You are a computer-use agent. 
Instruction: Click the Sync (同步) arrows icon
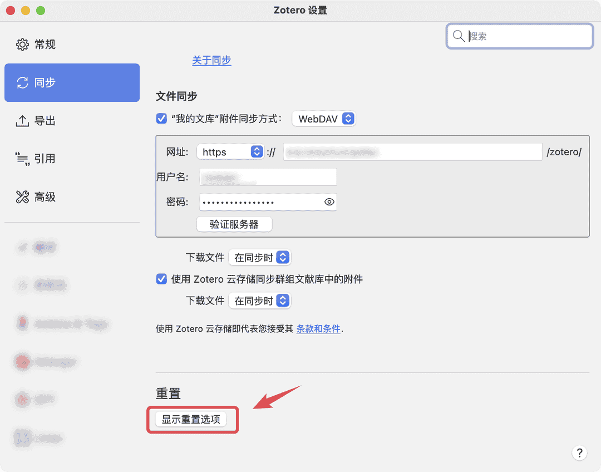coord(22,83)
